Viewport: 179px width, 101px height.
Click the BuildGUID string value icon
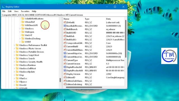(65, 33)
